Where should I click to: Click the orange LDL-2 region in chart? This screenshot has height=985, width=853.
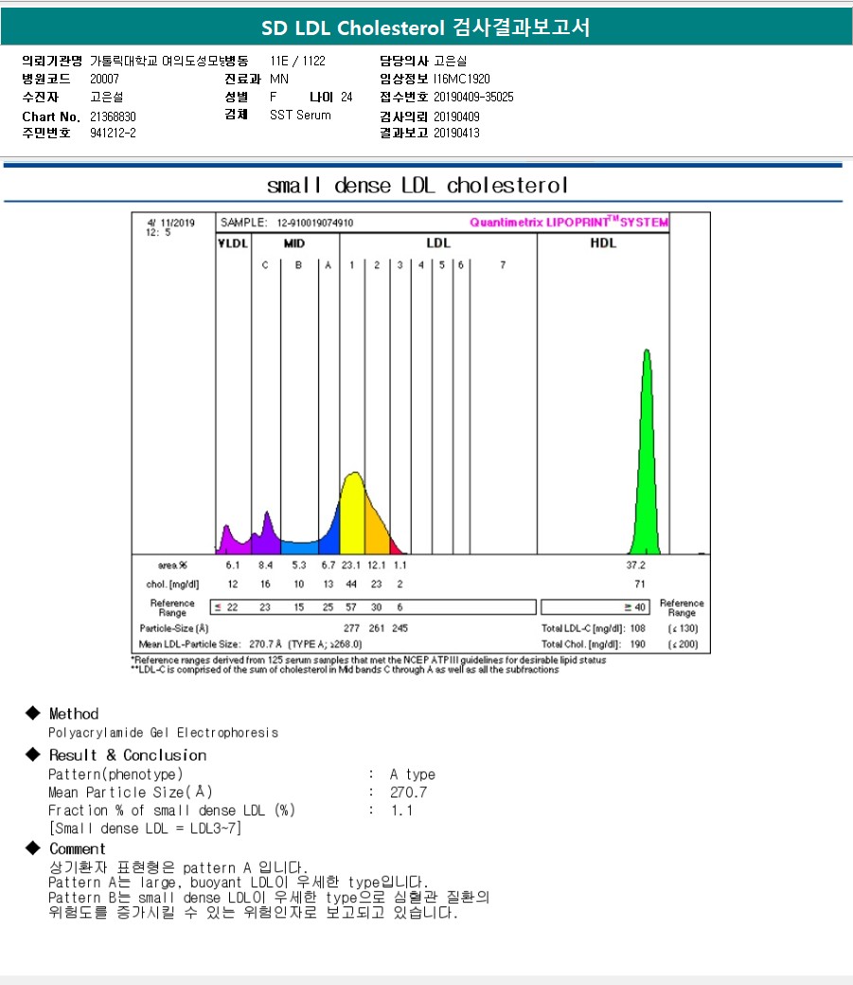[376, 530]
